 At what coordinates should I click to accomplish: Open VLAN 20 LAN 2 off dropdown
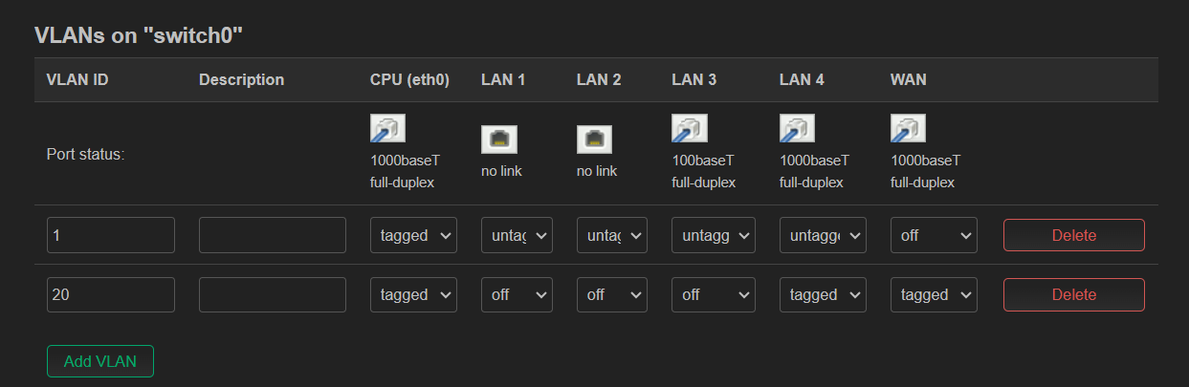[612, 295]
